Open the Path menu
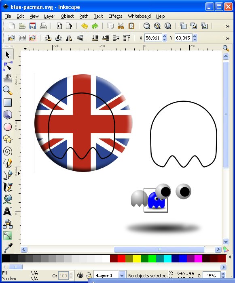This screenshot has width=235, height=283. click(84, 16)
